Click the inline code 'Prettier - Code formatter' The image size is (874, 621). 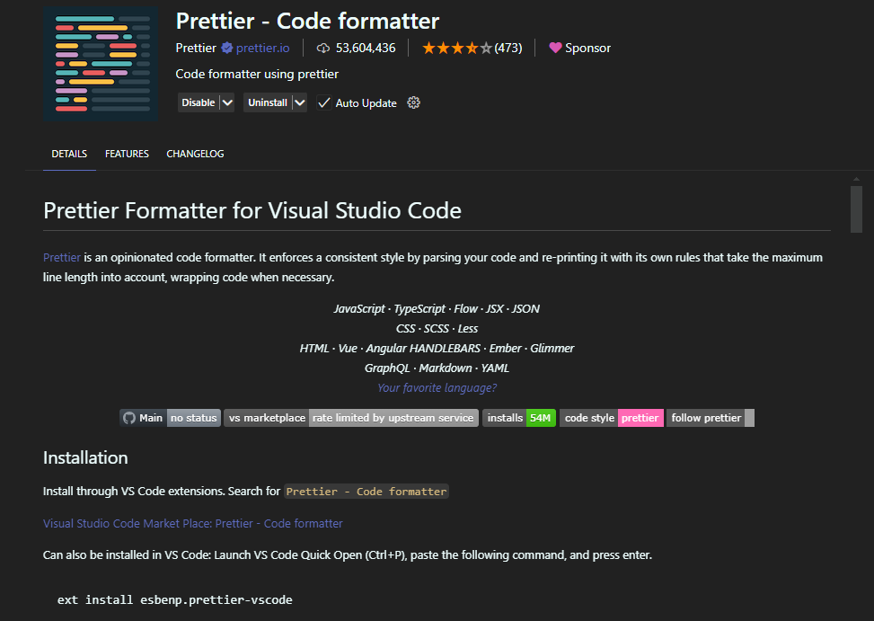(366, 491)
